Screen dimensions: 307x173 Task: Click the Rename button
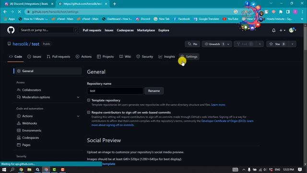[154, 91]
